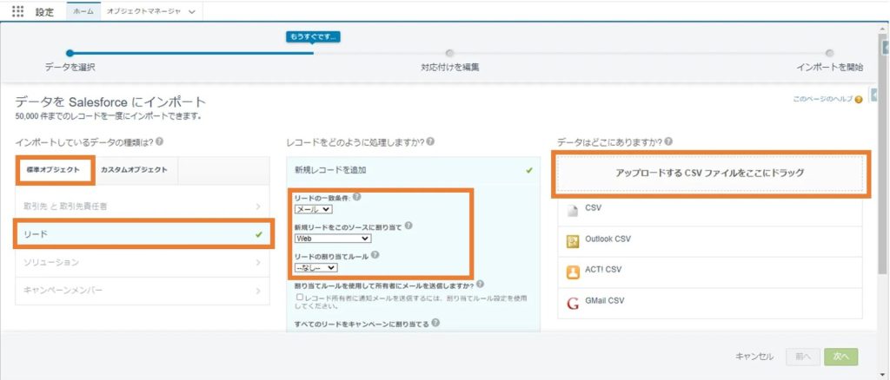890x380 pixels.
Task: Select the ホーム tab
Action: (83, 11)
